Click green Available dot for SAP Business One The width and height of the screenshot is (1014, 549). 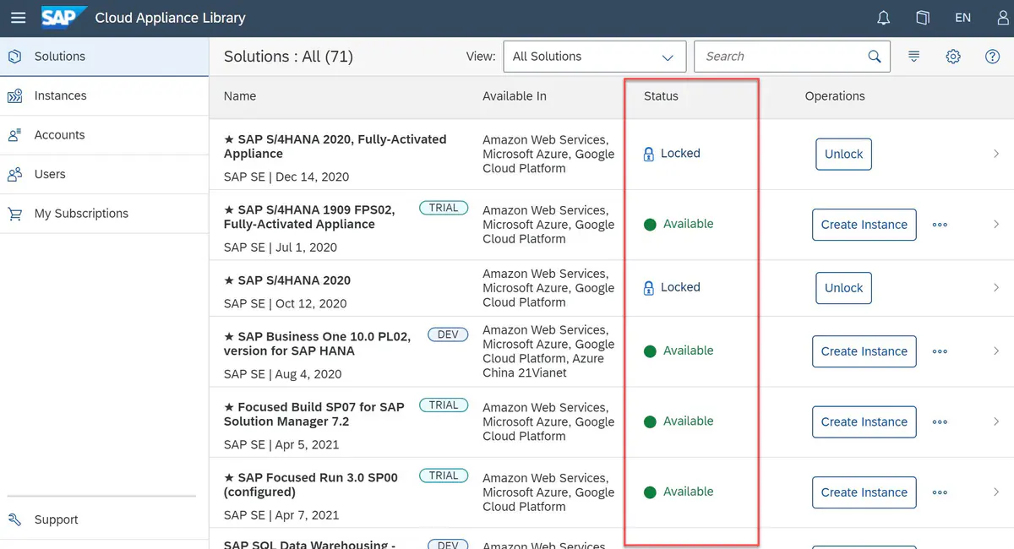click(650, 351)
